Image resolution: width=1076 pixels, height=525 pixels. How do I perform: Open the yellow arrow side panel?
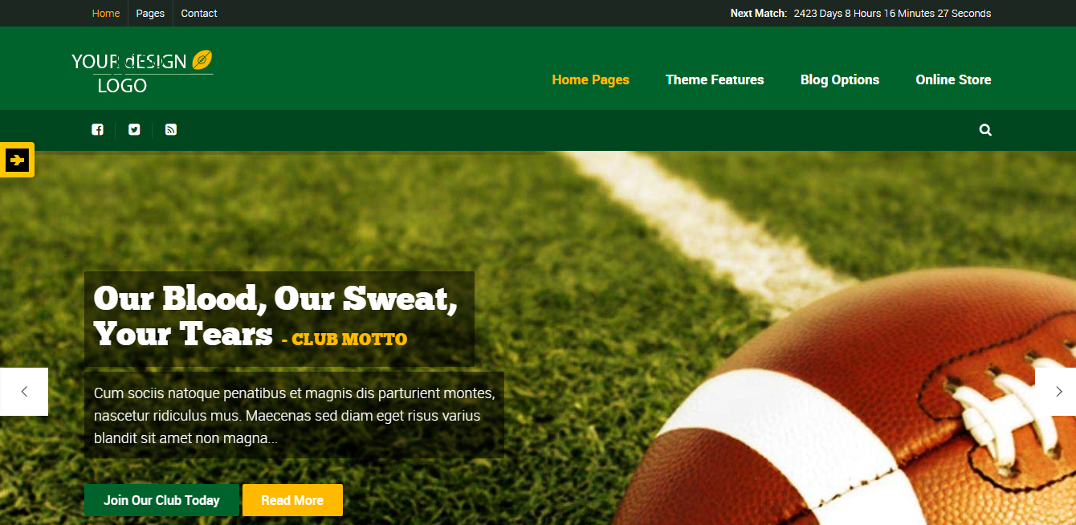(17, 160)
